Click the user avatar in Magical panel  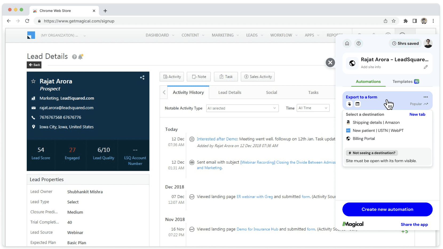[428, 43]
